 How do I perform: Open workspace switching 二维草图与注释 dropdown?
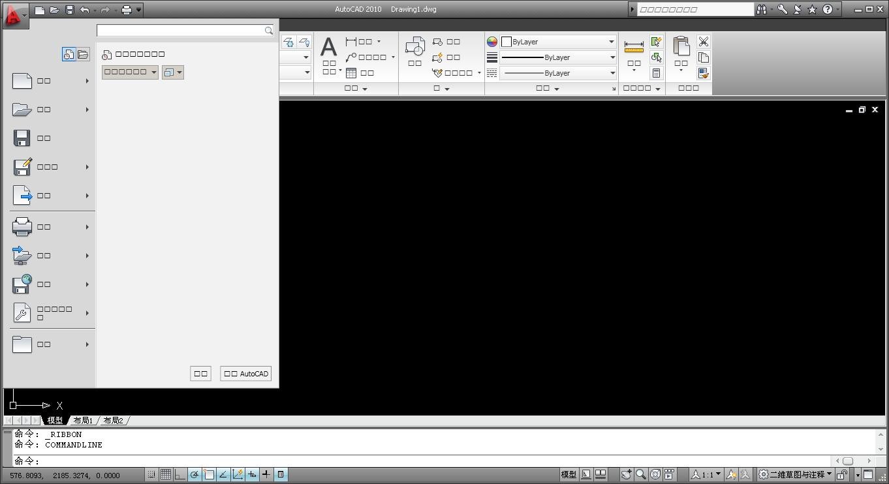tap(796, 474)
